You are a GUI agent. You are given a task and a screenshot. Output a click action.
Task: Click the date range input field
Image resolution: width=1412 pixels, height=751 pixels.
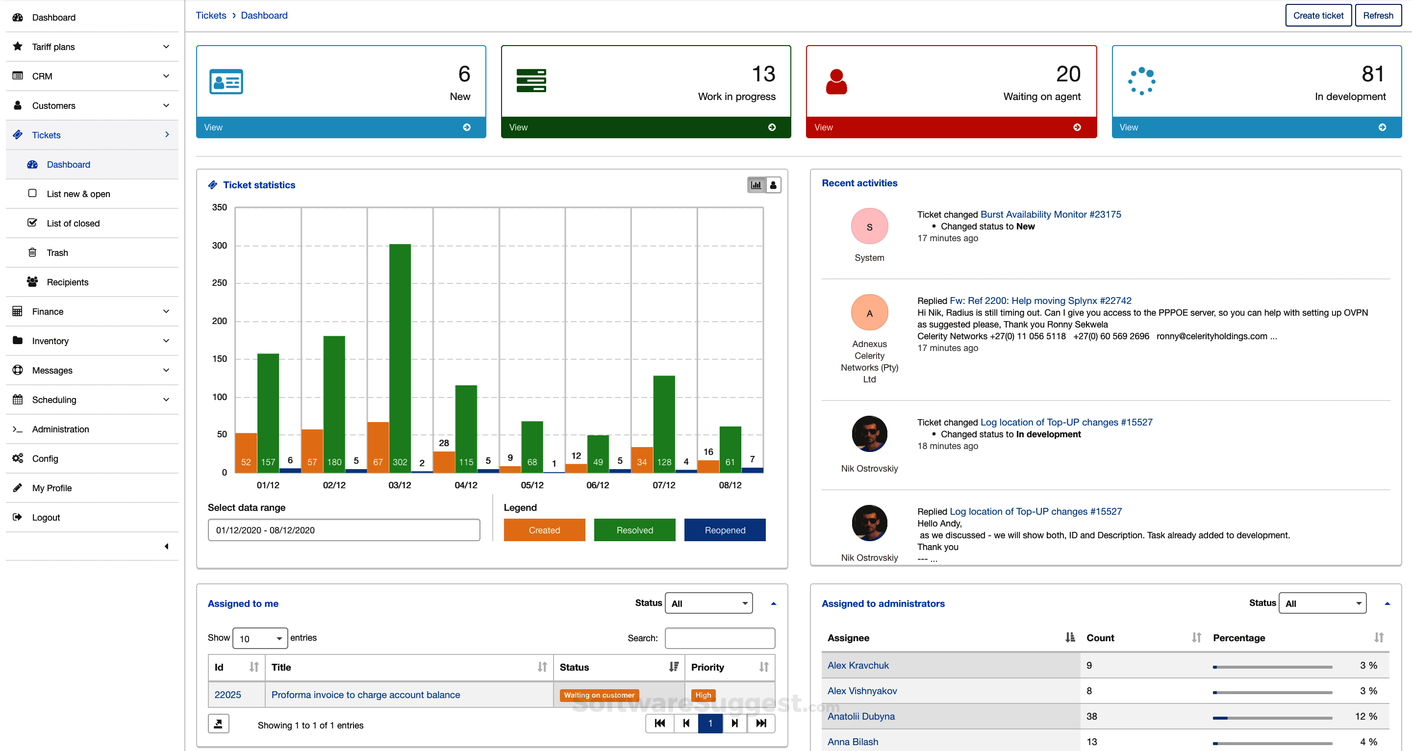point(344,529)
